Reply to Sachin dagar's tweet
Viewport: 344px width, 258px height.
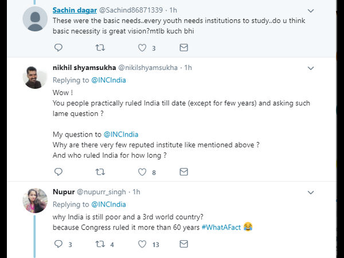coord(58,48)
